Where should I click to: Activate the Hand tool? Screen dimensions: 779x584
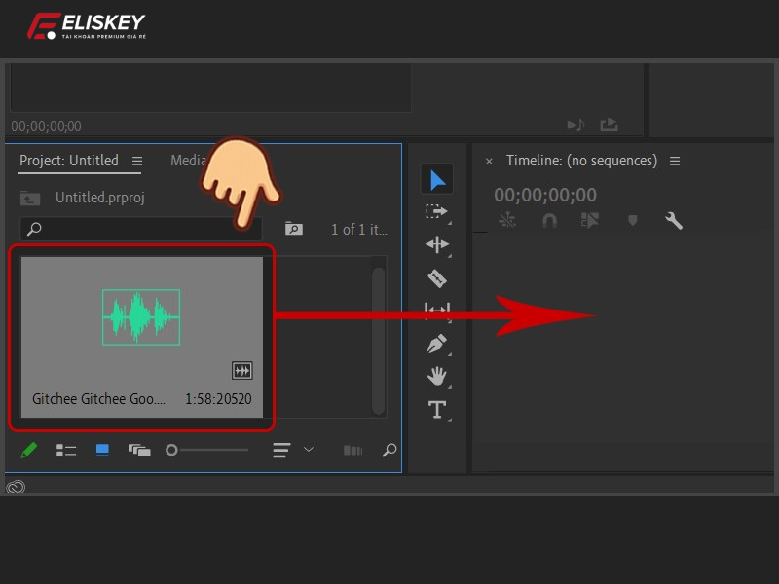click(x=437, y=378)
